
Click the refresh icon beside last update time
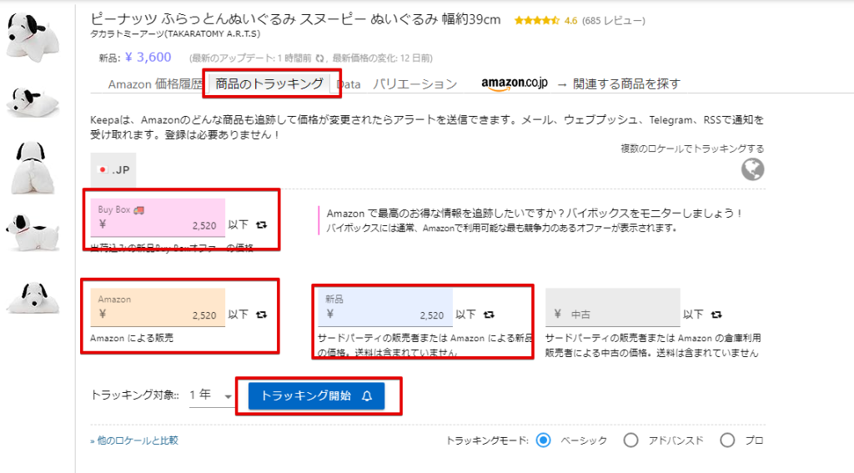pyautogui.click(x=319, y=58)
